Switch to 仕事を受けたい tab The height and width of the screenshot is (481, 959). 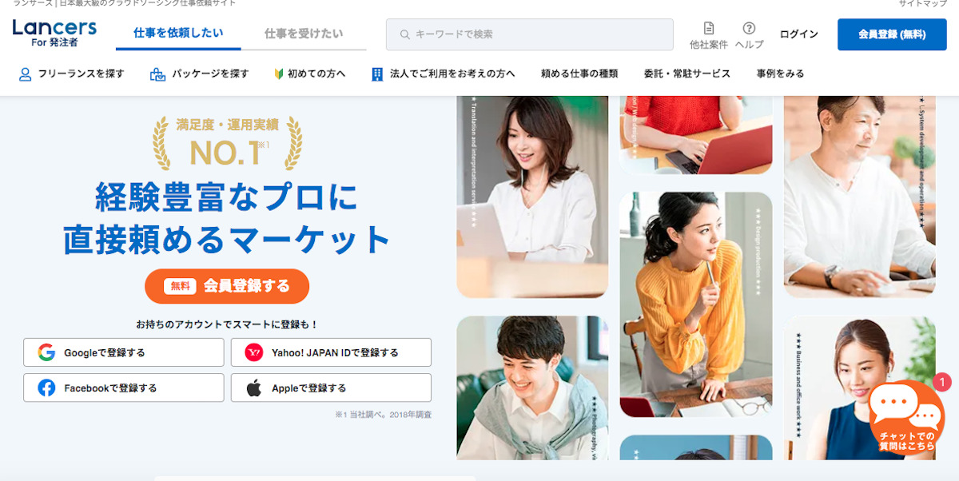pos(304,34)
